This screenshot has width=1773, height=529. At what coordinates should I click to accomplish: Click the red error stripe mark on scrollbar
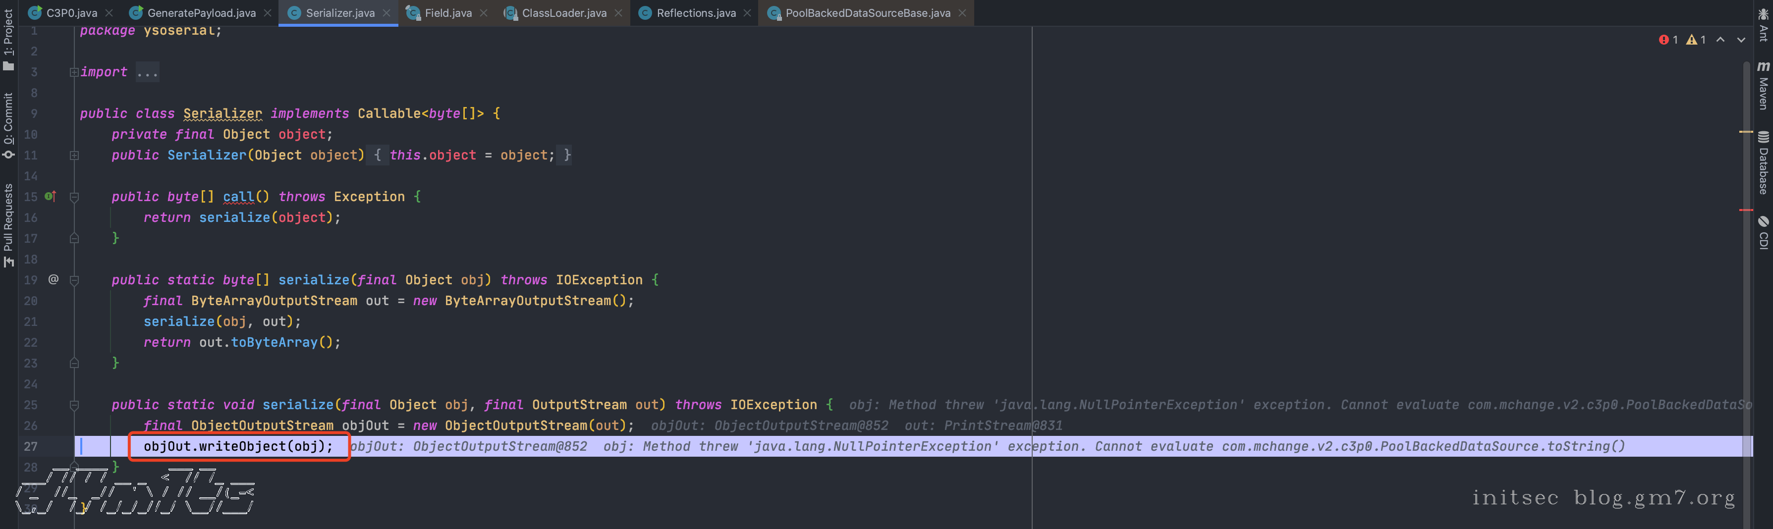pyautogui.click(x=1745, y=210)
